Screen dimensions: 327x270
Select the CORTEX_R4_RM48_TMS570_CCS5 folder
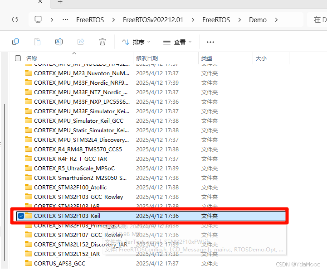point(78,149)
